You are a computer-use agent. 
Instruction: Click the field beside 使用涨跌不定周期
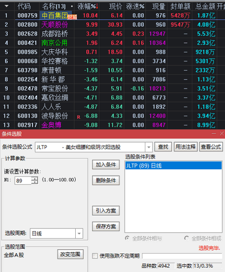[182, 256]
